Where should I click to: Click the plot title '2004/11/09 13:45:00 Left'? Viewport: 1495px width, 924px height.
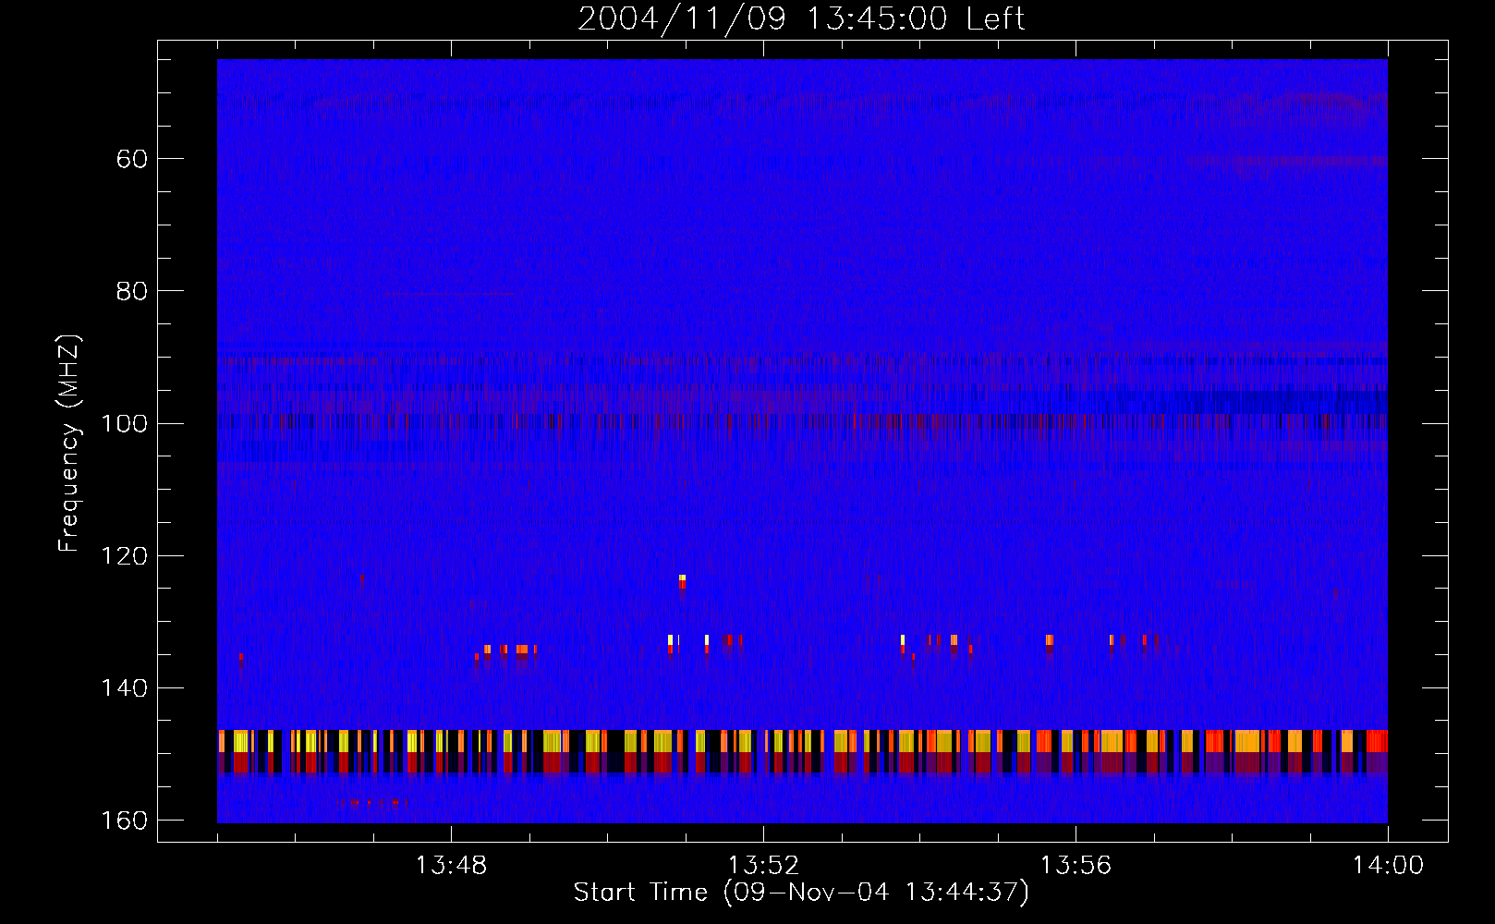point(801,18)
